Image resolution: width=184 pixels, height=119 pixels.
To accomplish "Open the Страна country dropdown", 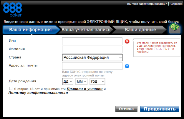I will pyautogui.click(x=93, y=58).
